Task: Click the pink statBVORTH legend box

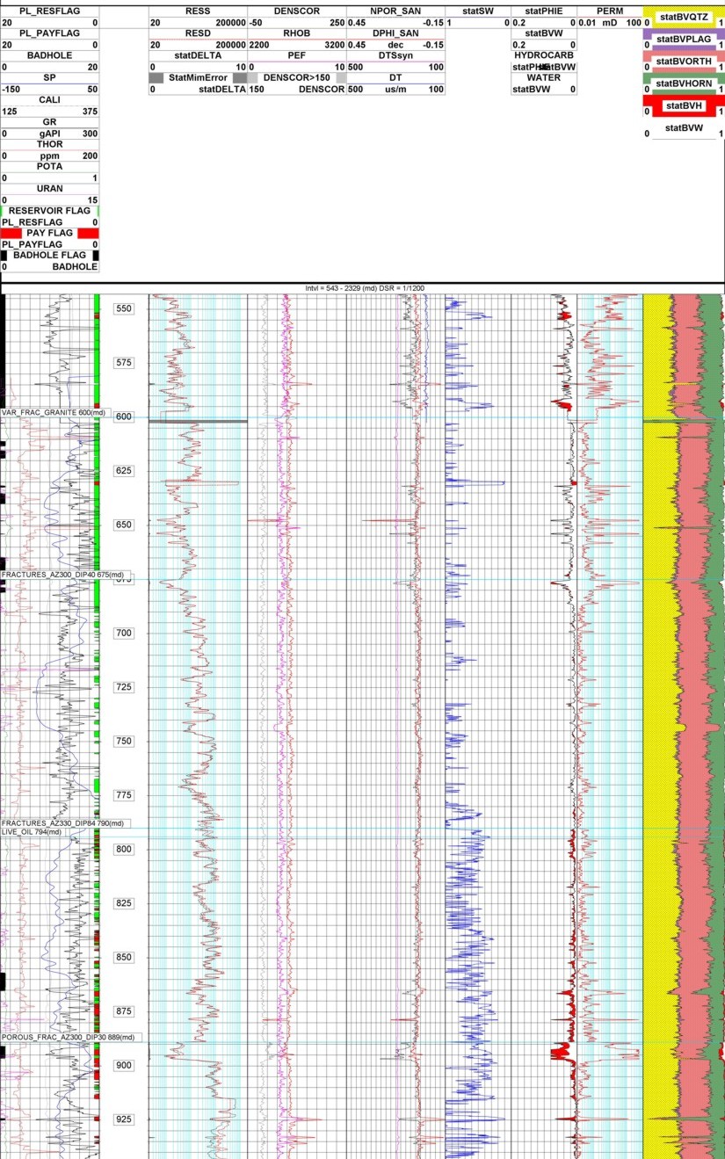Action: point(683,62)
